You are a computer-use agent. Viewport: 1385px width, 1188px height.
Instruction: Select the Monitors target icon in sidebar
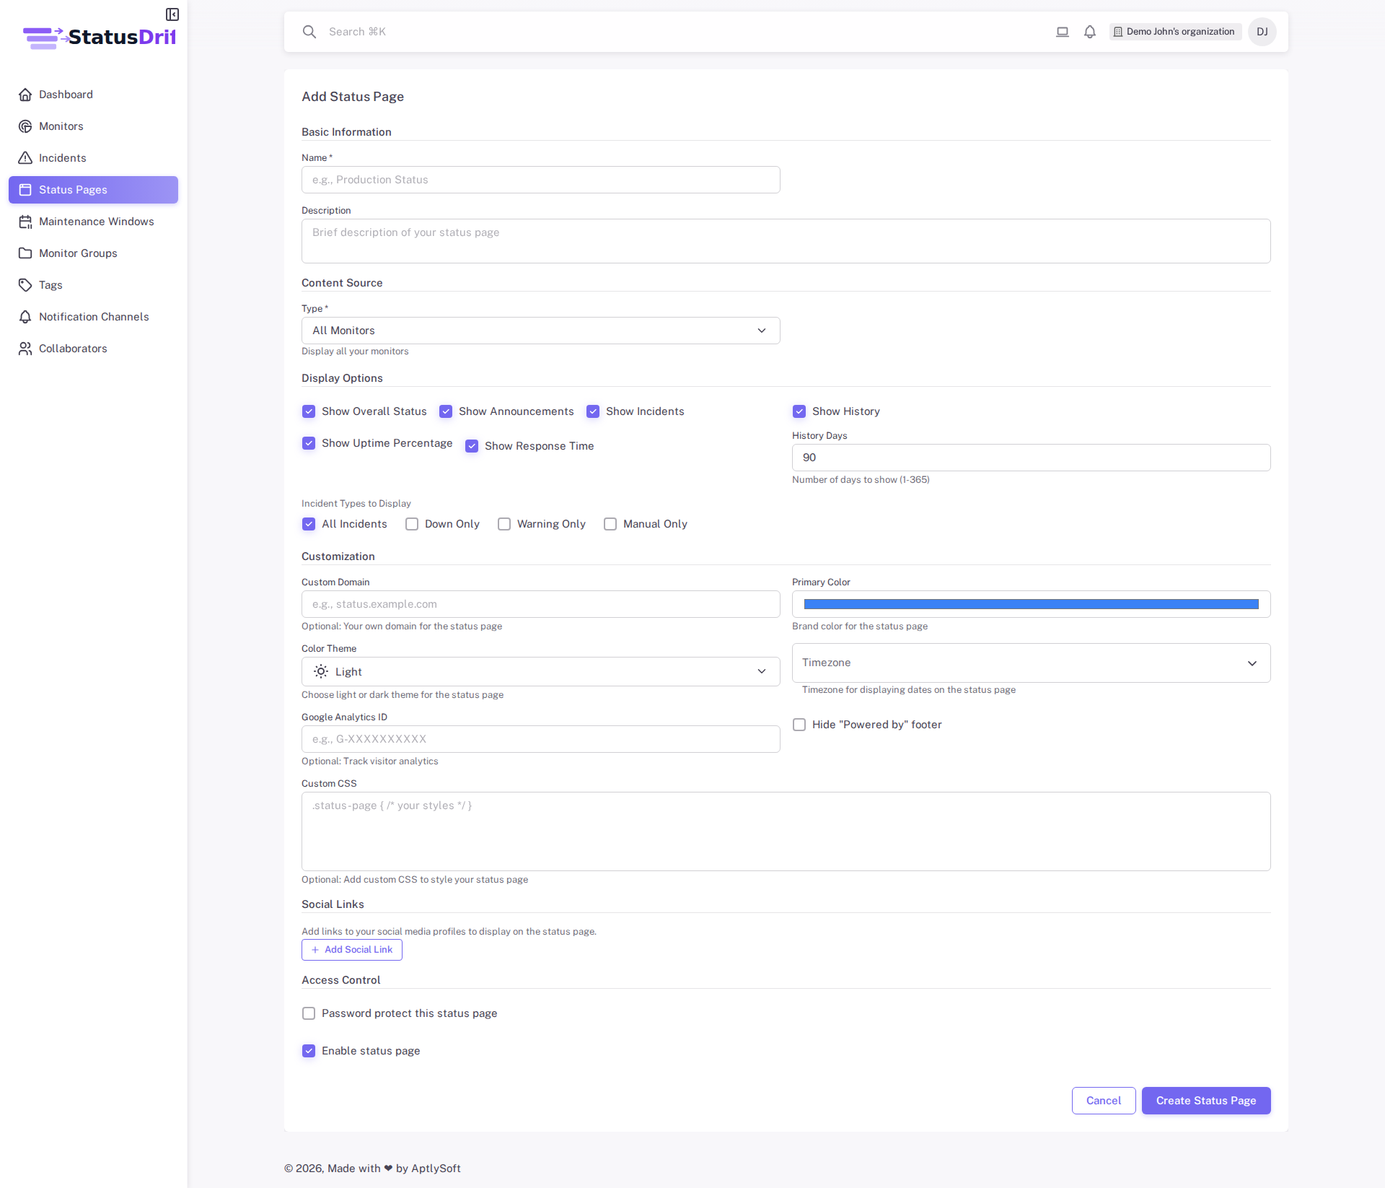click(26, 126)
